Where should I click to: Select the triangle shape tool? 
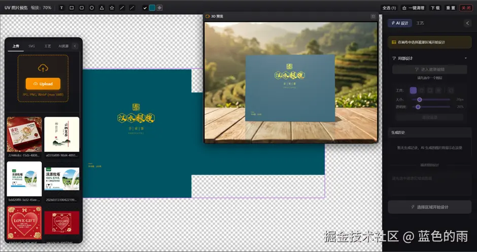[x=102, y=8]
